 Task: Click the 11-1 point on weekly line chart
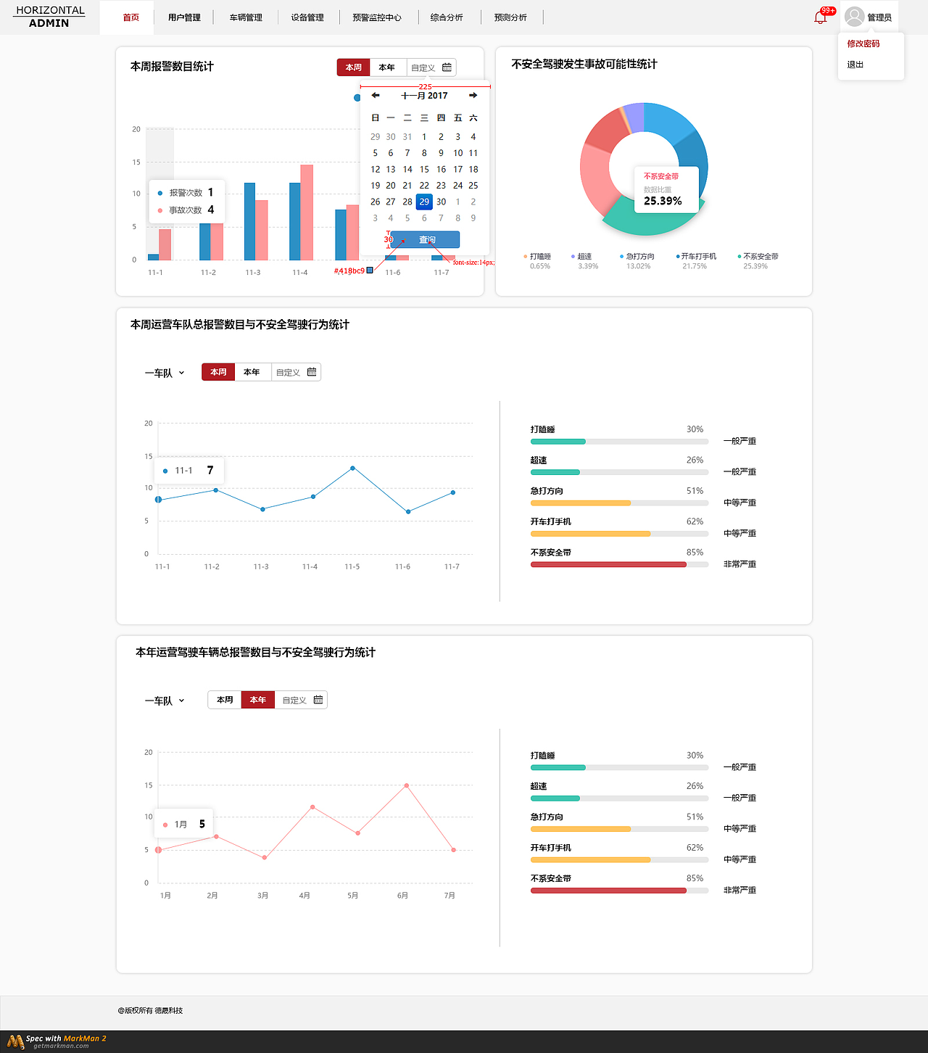(158, 500)
